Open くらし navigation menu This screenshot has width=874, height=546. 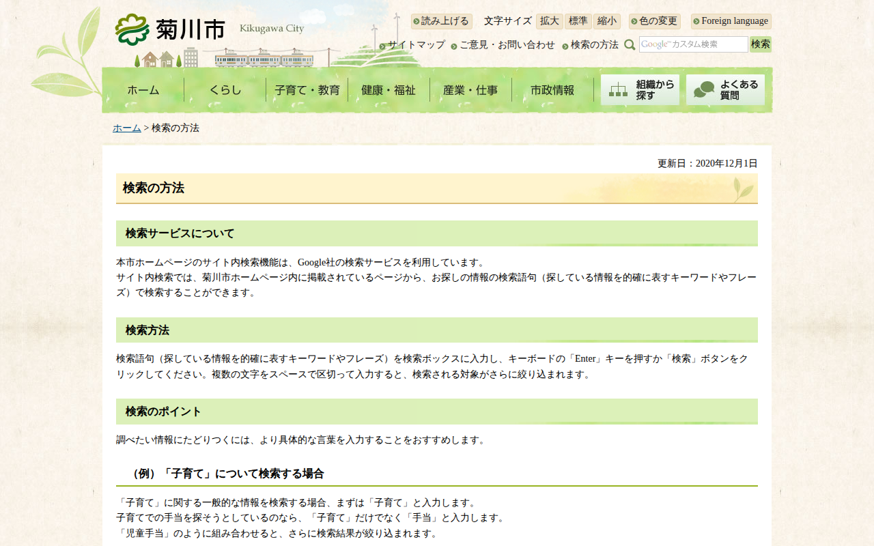coord(225,90)
